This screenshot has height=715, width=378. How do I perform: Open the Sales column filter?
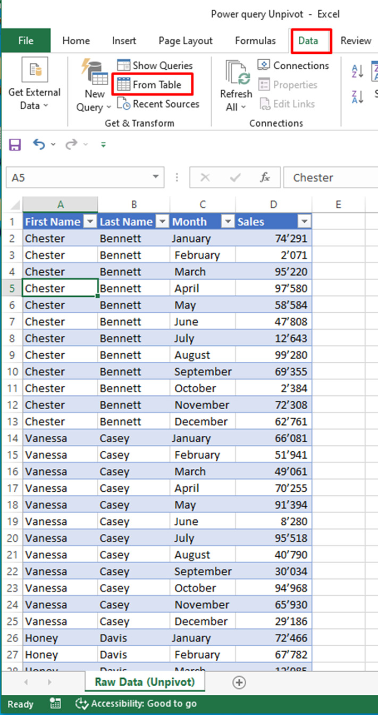304,221
